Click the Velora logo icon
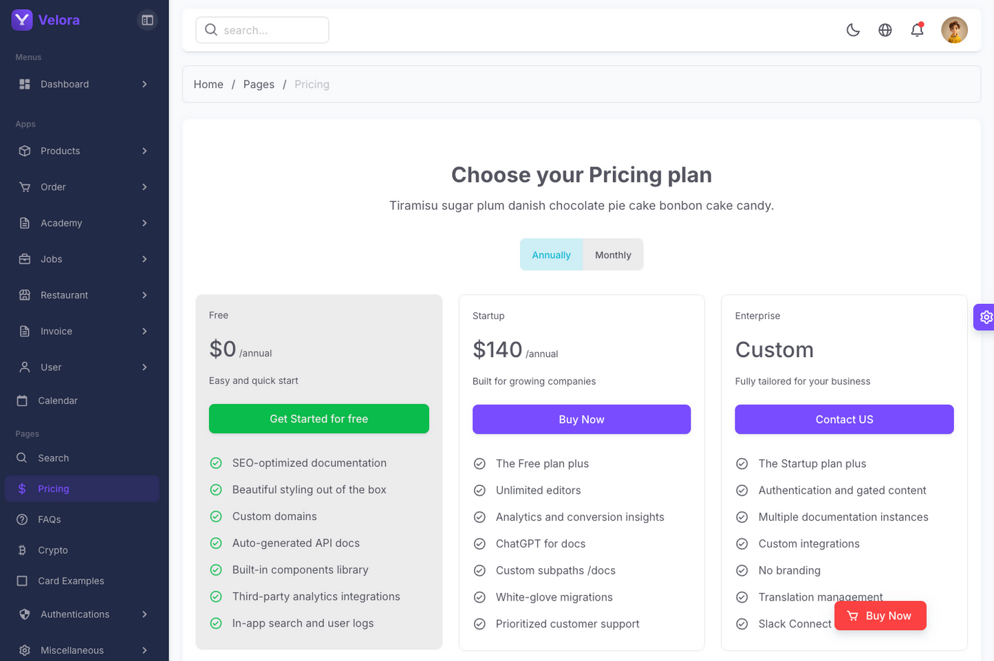 pos(22,20)
